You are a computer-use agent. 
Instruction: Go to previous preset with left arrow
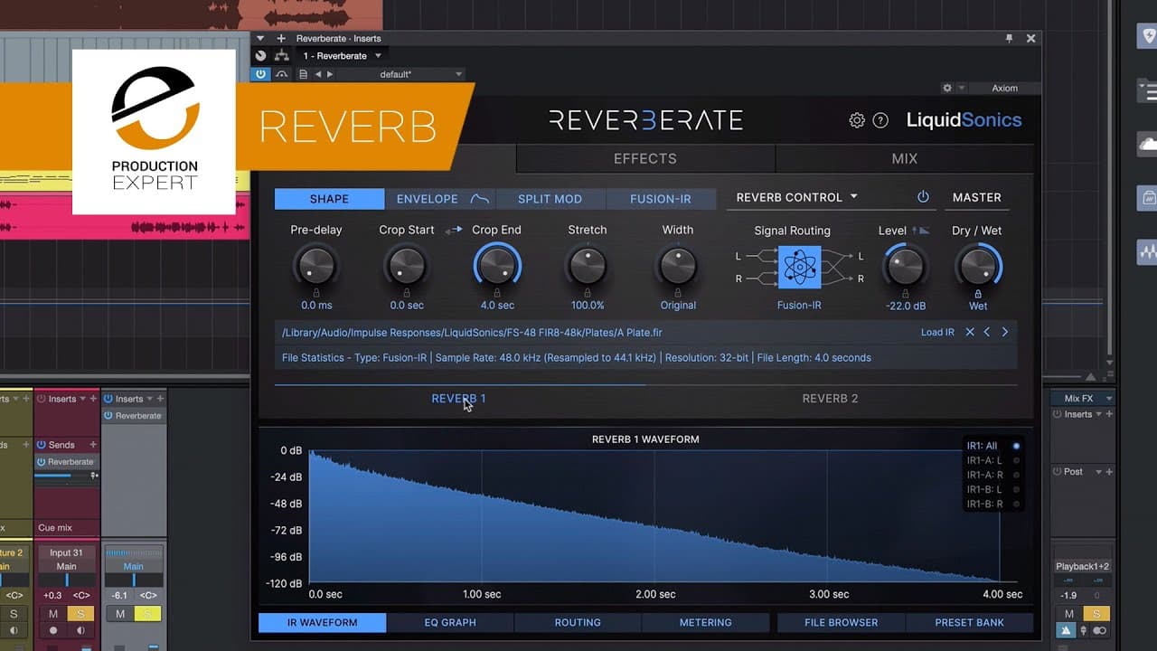coord(317,74)
